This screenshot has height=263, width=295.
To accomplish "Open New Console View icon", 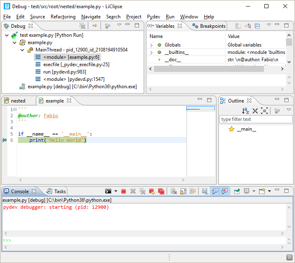I will pyautogui.click(x=262, y=192).
